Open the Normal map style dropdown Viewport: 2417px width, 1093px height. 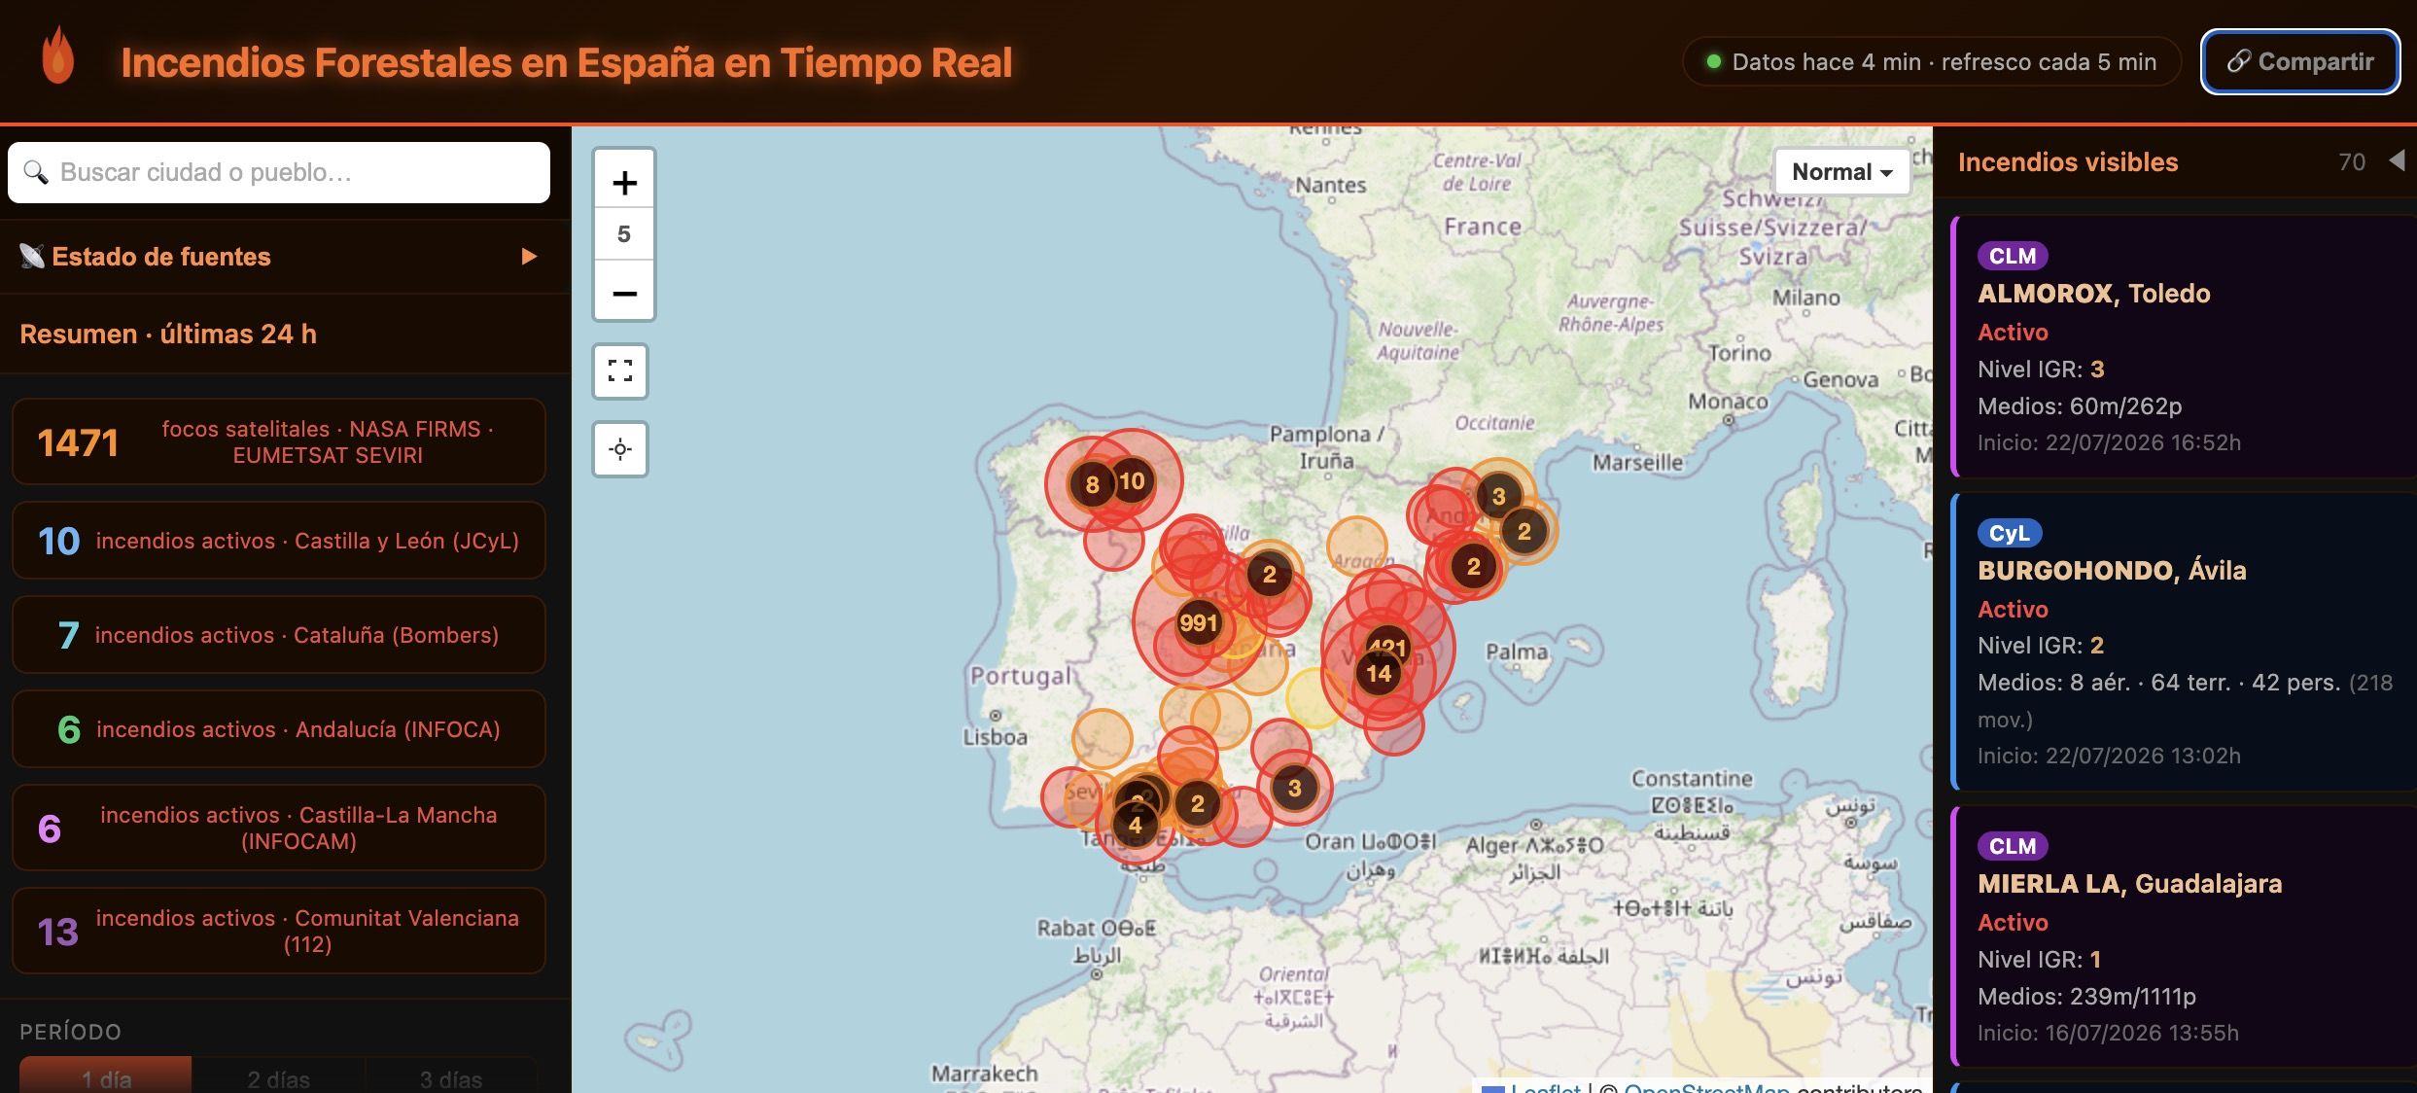(x=1841, y=172)
